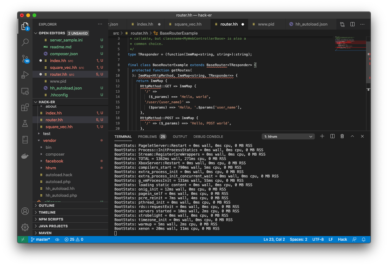Click the master branch in status bar
The image size is (388, 266).
click(x=41, y=239)
